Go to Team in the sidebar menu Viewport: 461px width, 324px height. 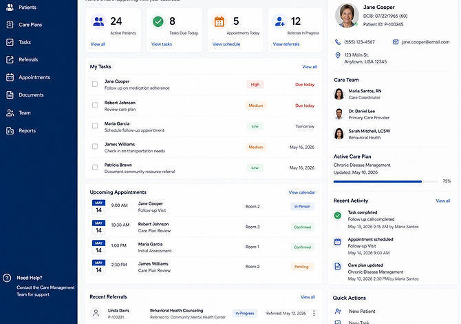[x=25, y=113]
